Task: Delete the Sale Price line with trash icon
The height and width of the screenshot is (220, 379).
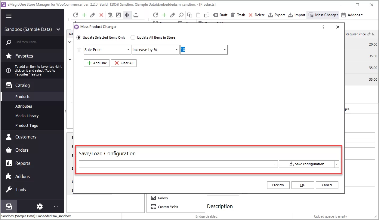Action: point(79,50)
